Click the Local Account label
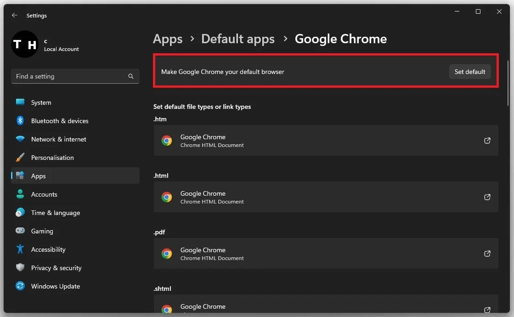The height and width of the screenshot is (317, 514). (61, 49)
